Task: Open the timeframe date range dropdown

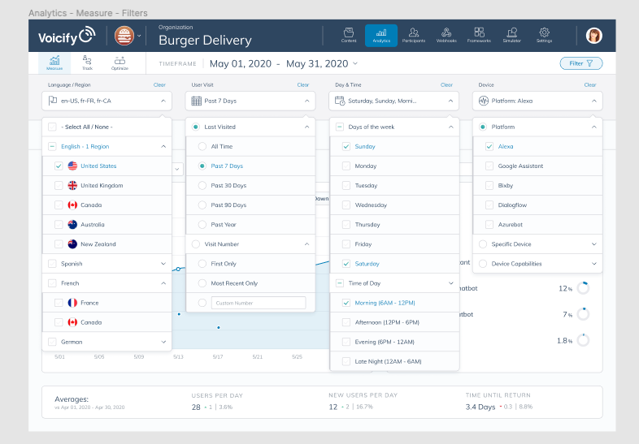Action: pos(355,63)
